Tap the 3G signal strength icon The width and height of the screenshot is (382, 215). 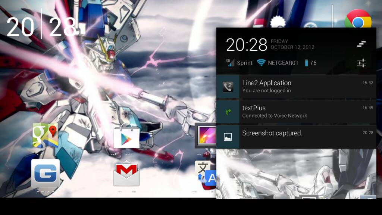coord(230,63)
